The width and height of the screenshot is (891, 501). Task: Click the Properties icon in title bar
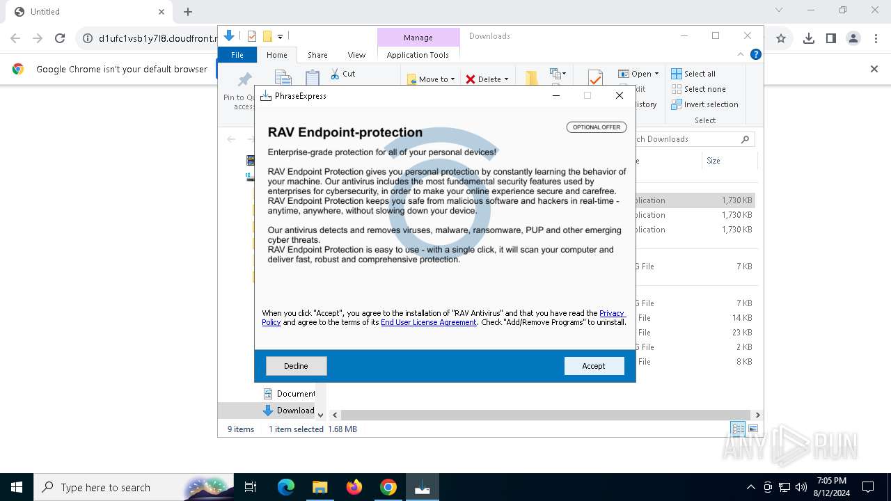pos(252,36)
